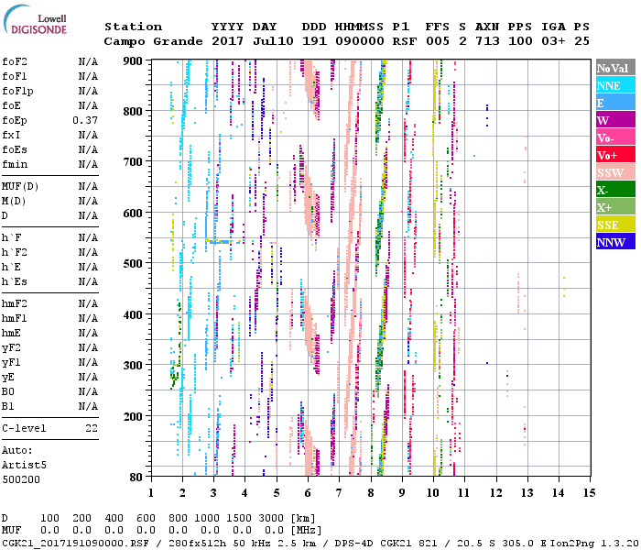Click the hmF2 parameter label
Viewport: 641px width, 550px height.
coord(15,303)
